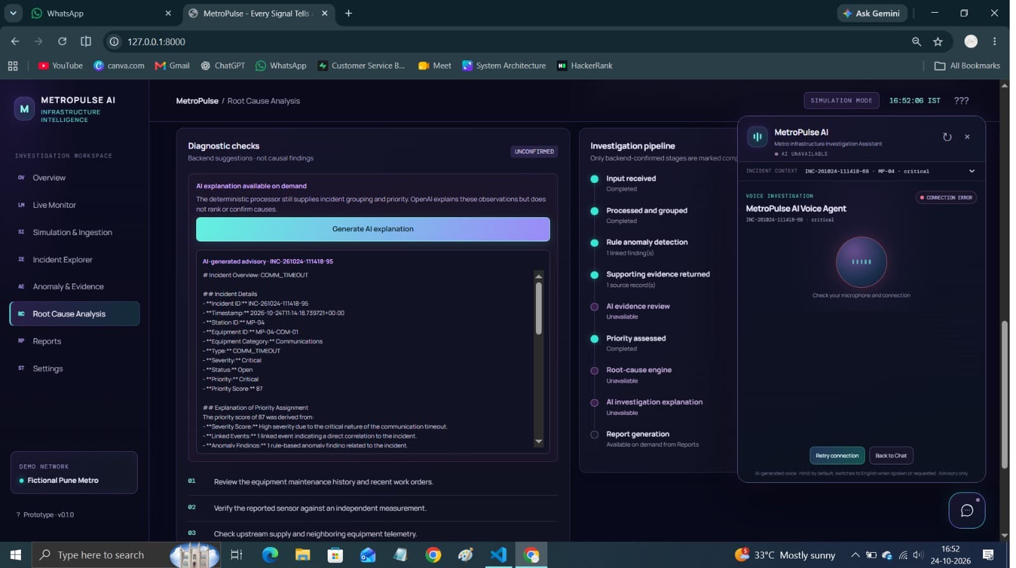Show hidden system tray icons

[855, 555]
